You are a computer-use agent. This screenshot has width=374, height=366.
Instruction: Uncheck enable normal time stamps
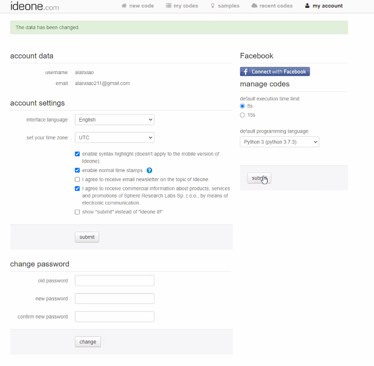[x=77, y=170]
